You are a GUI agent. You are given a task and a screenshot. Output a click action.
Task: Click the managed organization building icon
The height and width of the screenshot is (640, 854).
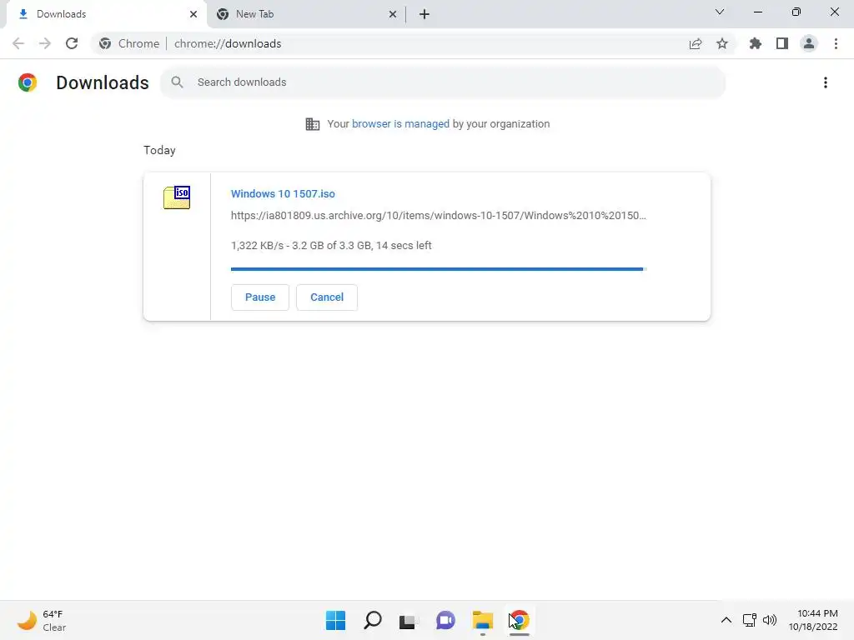pos(313,124)
